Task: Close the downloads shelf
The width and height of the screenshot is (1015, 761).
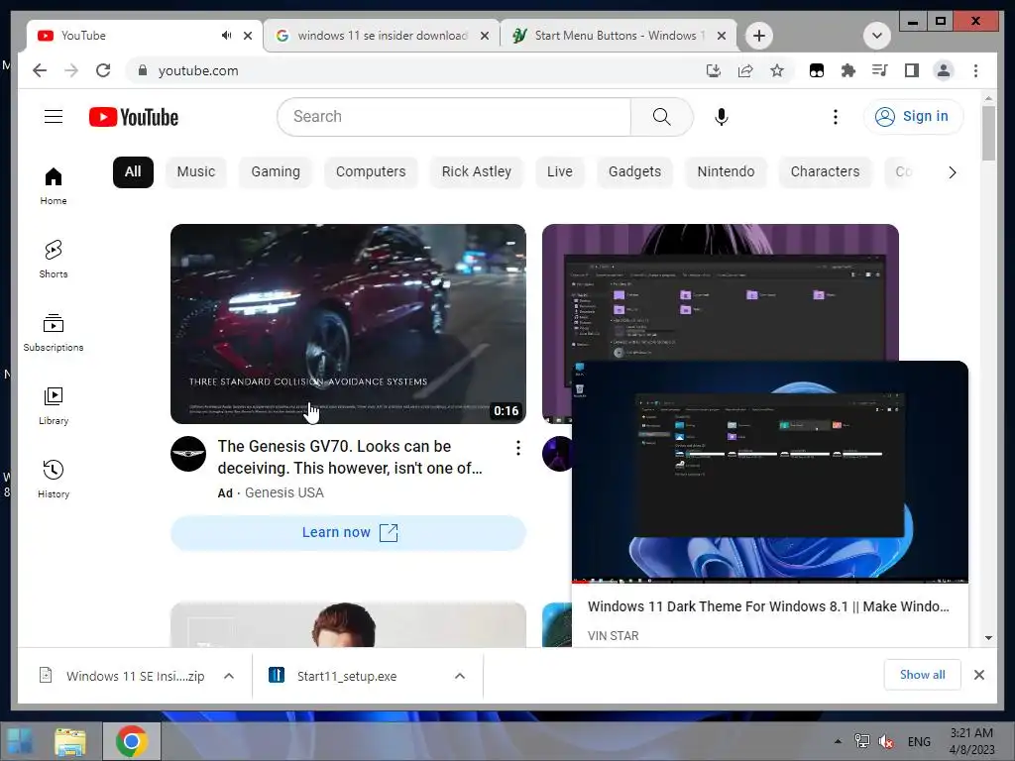Action: [x=978, y=675]
